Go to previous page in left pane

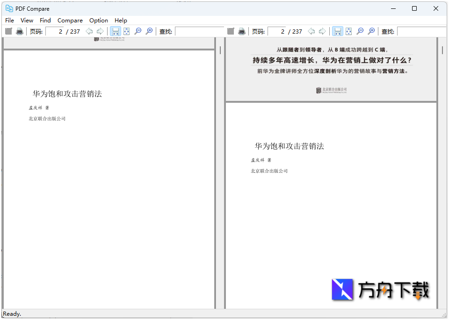pos(89,31)
